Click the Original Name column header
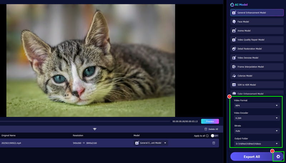The height and width of the screenshot is (163, 286). [x=8, y=135]
